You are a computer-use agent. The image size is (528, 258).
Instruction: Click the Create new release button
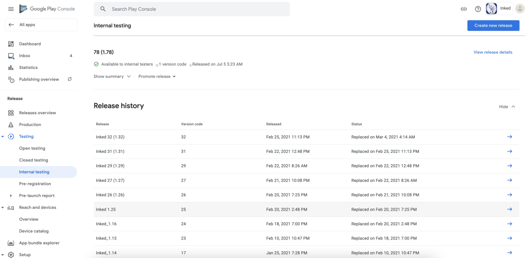click(493, 25)
